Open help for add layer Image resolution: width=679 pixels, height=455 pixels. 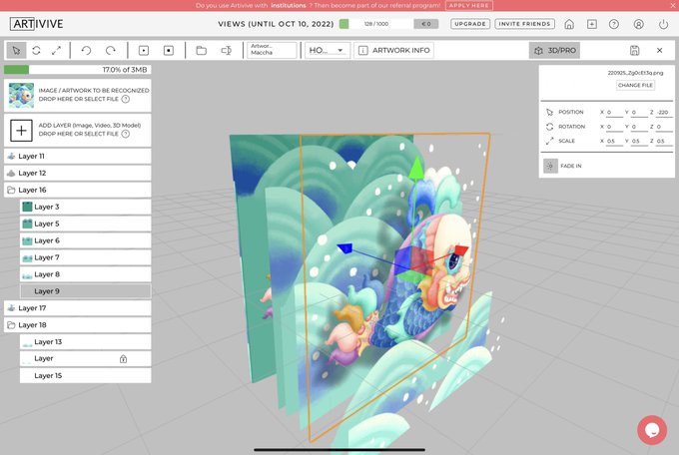coord(125,134)
